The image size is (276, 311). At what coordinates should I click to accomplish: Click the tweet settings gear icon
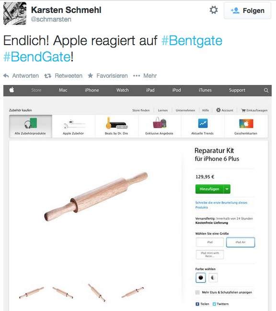point(214,10)
